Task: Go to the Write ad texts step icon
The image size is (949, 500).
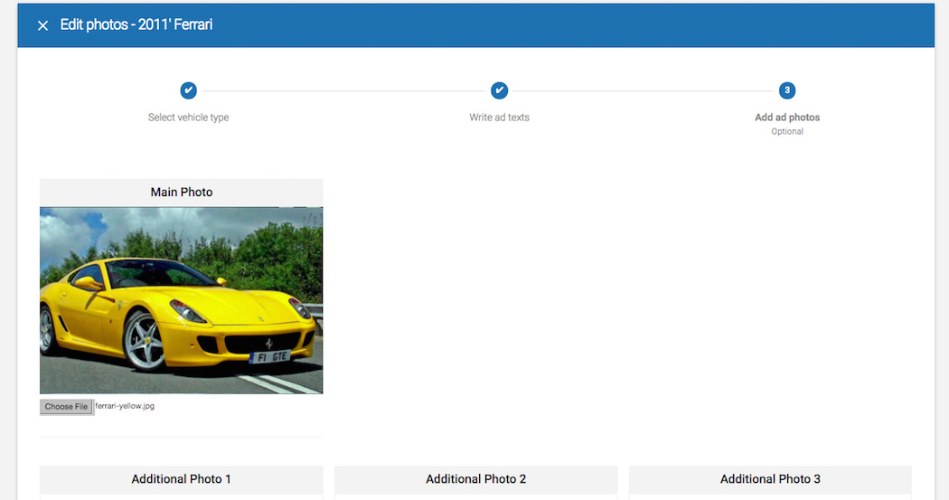Action: click(499, 90)
